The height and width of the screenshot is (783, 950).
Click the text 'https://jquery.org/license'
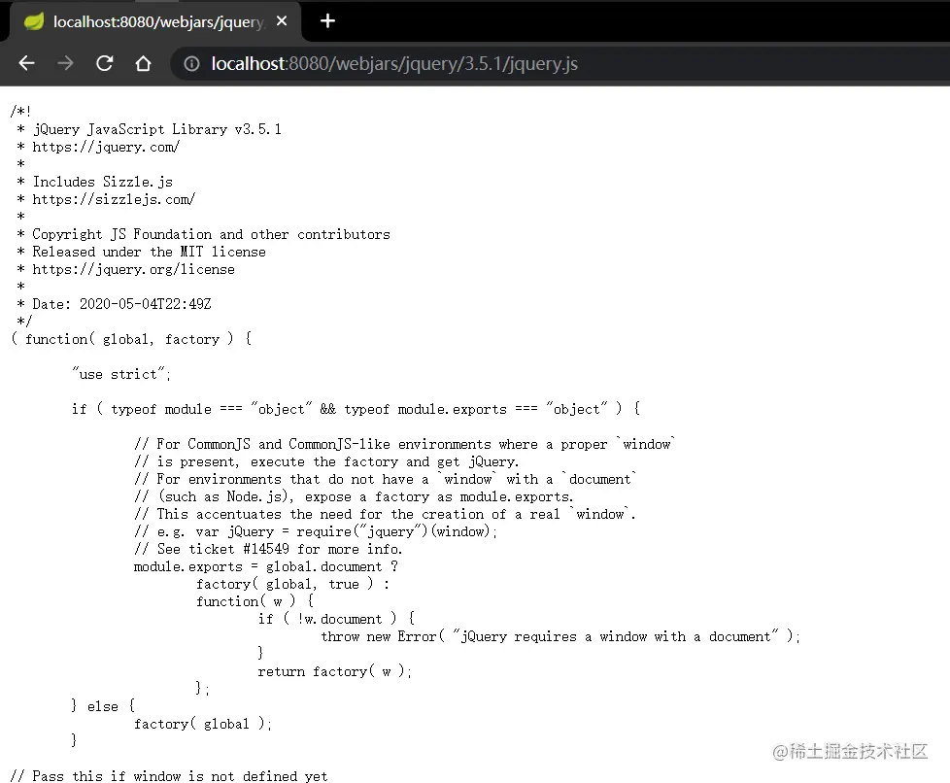(133, 270)
